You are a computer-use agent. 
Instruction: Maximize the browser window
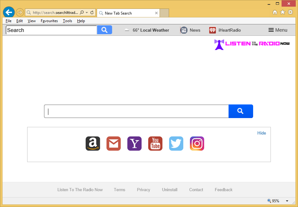pos(277,3)
